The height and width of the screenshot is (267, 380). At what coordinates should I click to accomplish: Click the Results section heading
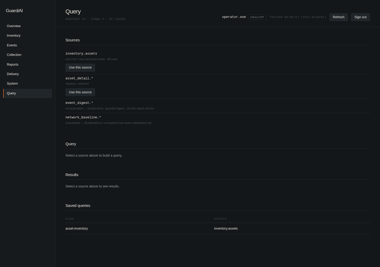click(x=72, y=175)
